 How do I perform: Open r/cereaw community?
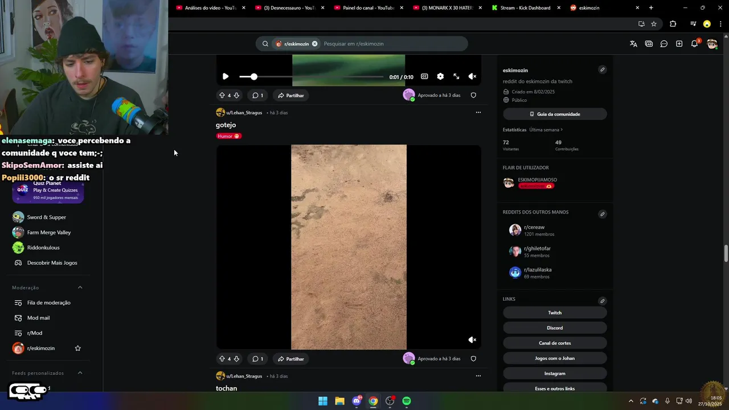(x=534, y=227)
